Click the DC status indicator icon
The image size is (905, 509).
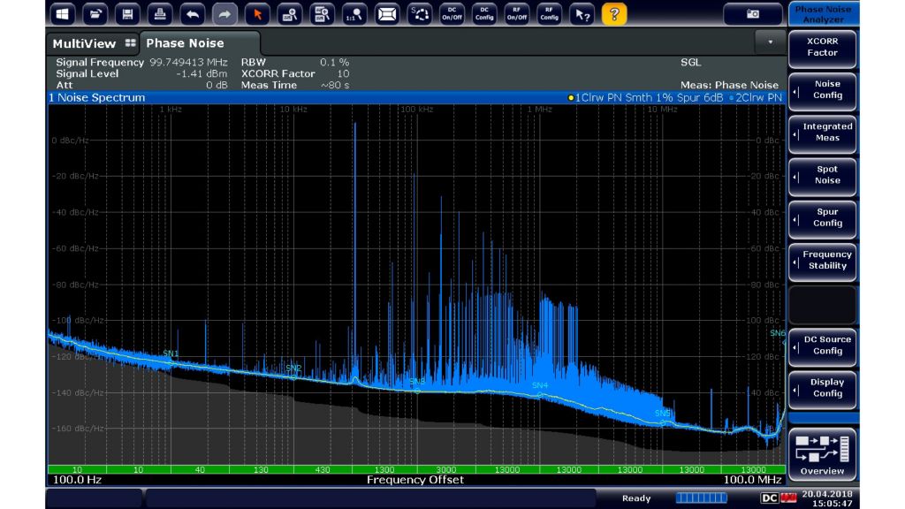pyautogui.click(x=770, y=498)
